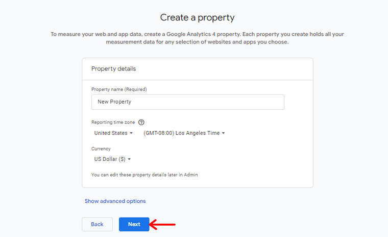Click the arrow beside United States
This screenshot has width=388, height=237.
coord(131,133)
